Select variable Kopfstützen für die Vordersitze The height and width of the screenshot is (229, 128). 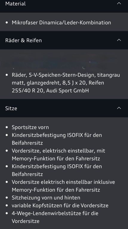[x=60, y=205]
